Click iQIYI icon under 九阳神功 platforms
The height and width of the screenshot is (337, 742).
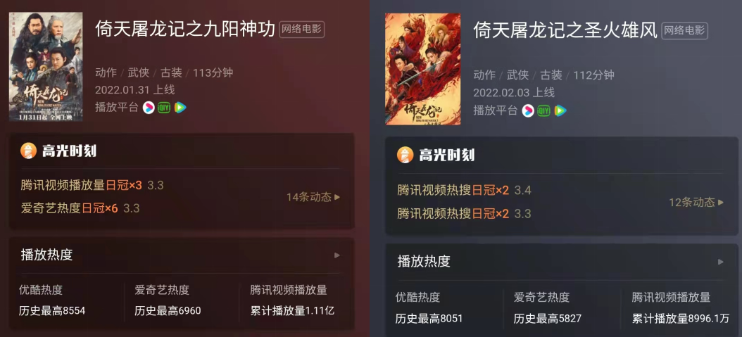[x=164, y=108]
